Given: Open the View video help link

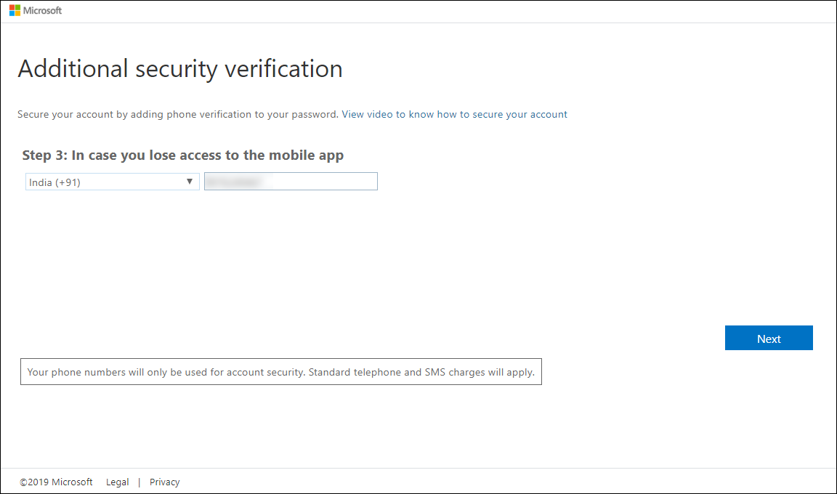Looking at the screenshot, I should (454, 114).
